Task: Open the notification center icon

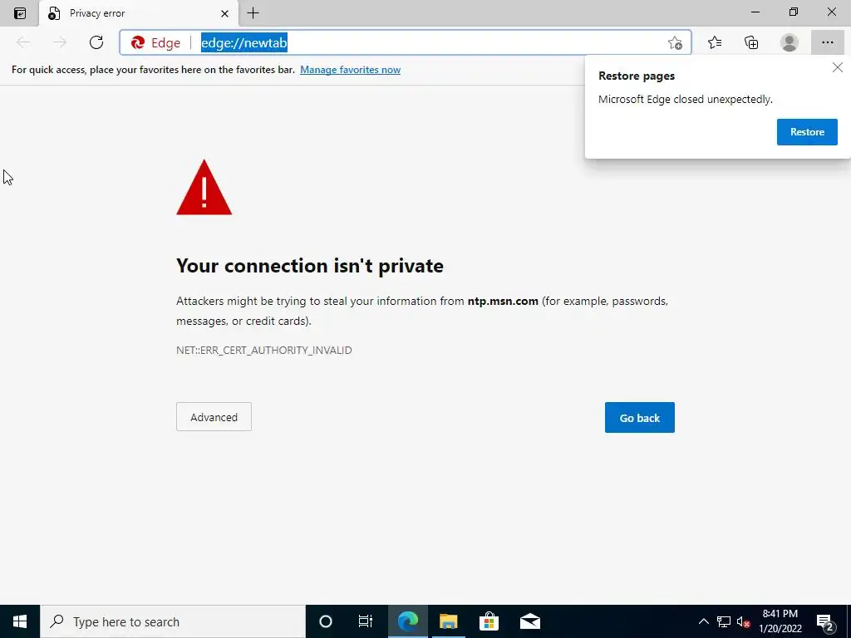Action: (x=825, y=621)
